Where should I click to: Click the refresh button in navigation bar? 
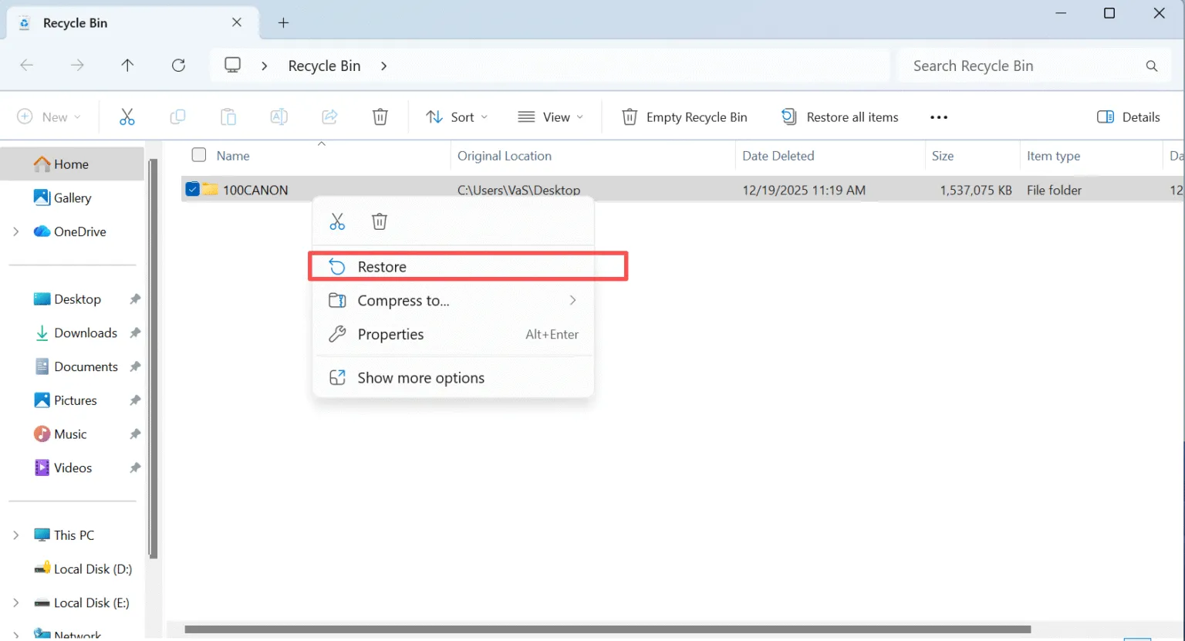[178, 66]
